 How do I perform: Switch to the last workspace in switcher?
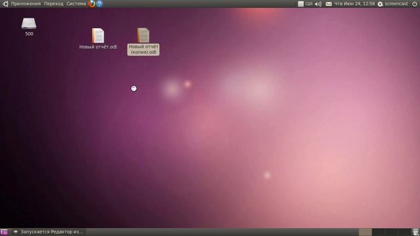(x=404, y=232)
